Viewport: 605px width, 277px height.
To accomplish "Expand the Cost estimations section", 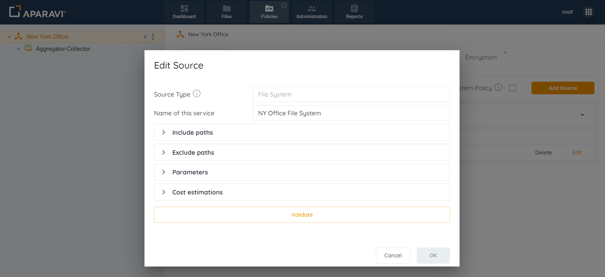I will [x=164, y=192].
